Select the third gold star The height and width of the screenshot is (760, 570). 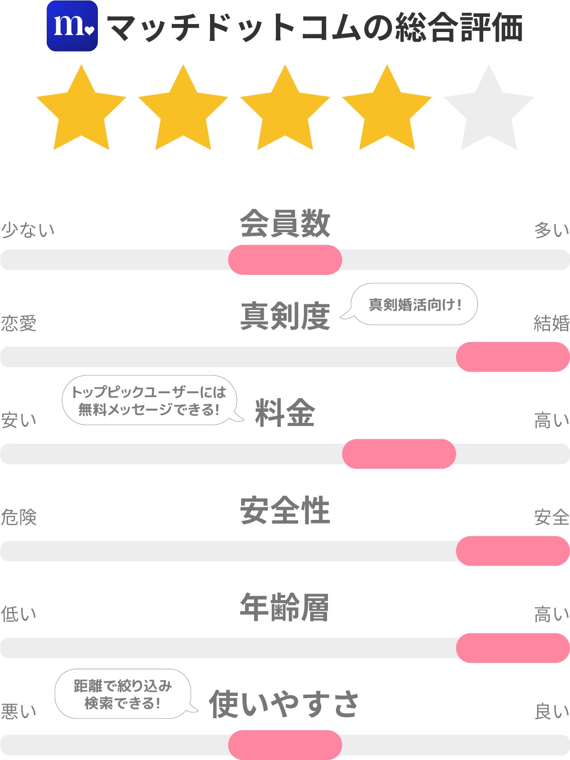coord(285,108)
